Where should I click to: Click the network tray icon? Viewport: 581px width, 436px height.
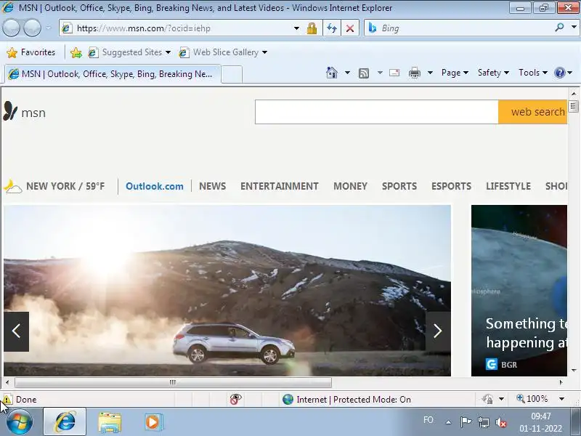tap(483, 422)
